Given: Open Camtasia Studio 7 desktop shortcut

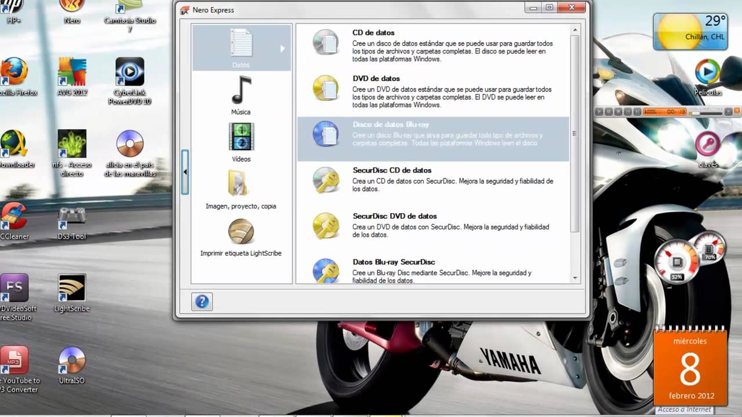Looking at the screenshot, I should pyautogui.click(x=130, y=16).
